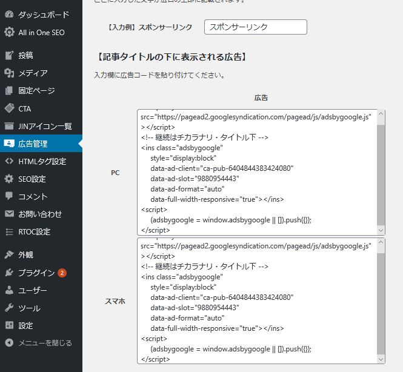Click the スマホ row label
The height and width of the screenshot is (372, 403).
pos(115,301)
